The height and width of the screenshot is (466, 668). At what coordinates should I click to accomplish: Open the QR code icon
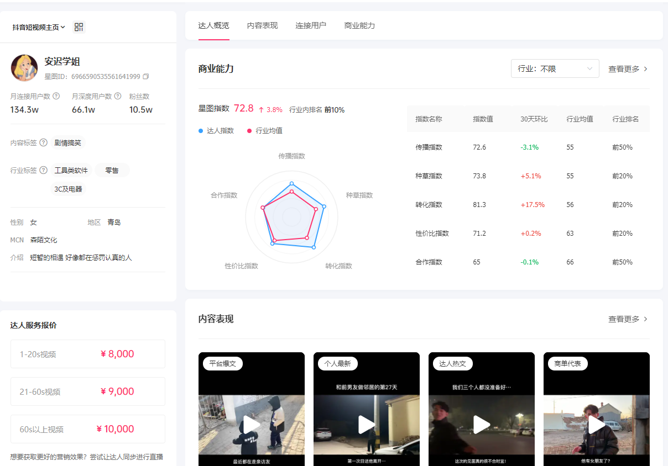79,27
